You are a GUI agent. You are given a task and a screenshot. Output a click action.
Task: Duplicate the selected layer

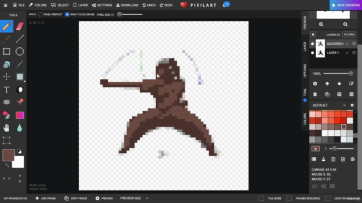(x=327, y=94)
